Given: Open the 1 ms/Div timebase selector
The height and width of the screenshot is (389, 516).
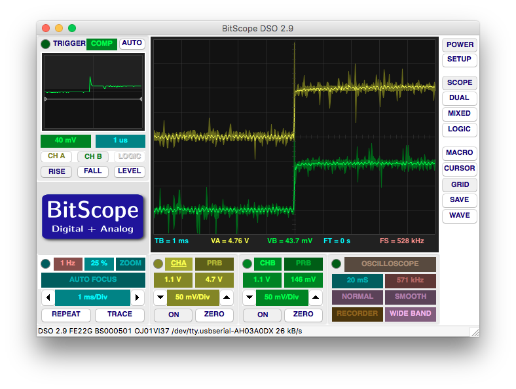Looking at the screenshot, I should (93, 297).
